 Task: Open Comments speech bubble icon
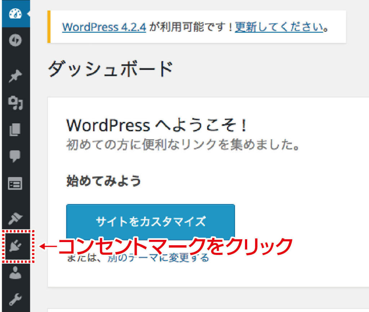coord(15,156)
